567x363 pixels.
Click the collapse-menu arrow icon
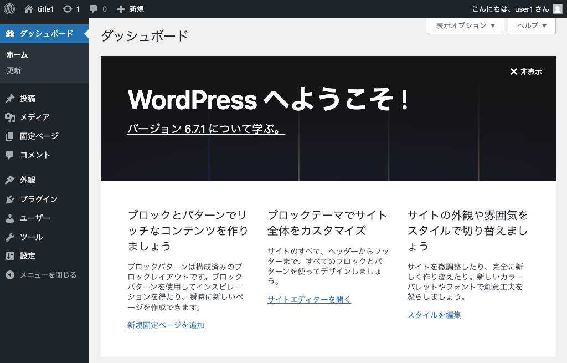coord(10,275)
